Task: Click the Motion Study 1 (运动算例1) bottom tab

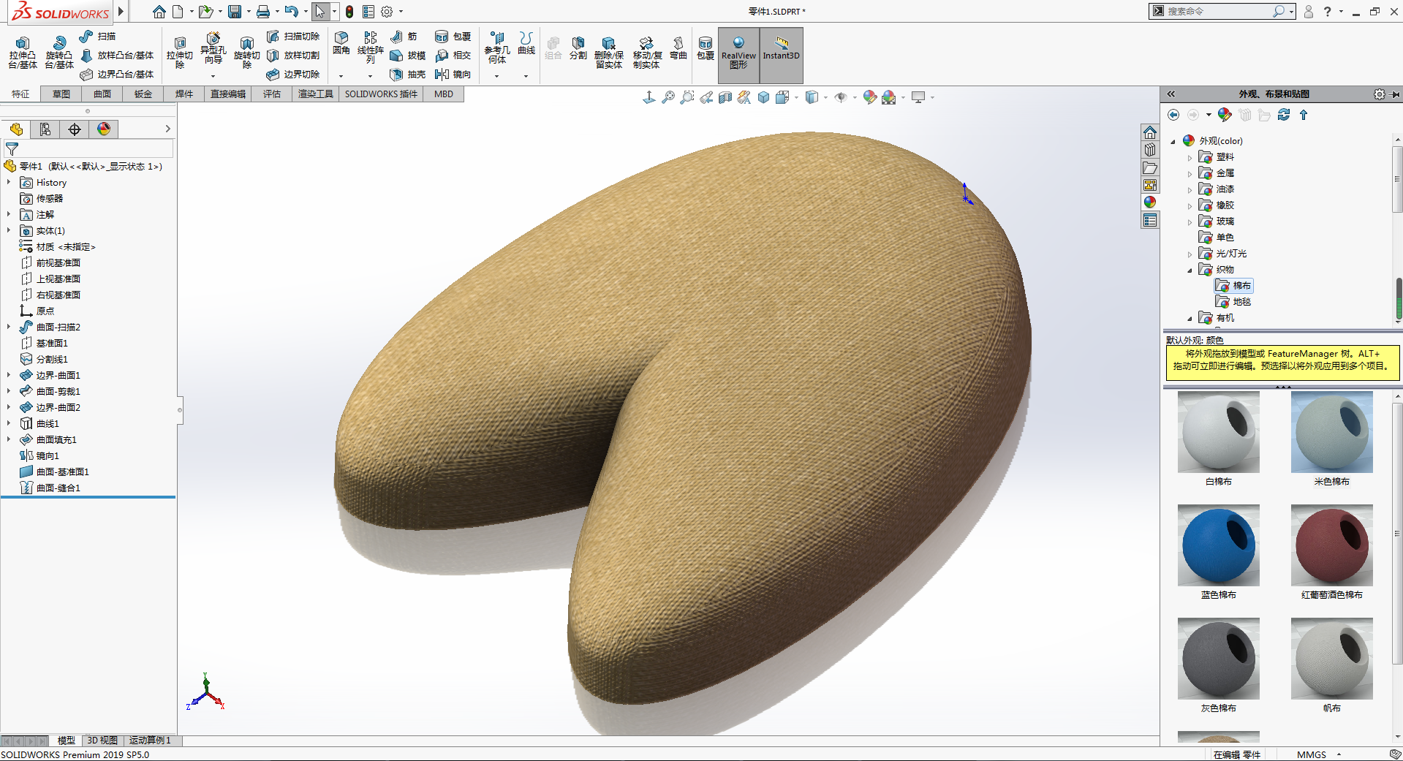Action: coord(150,741)
